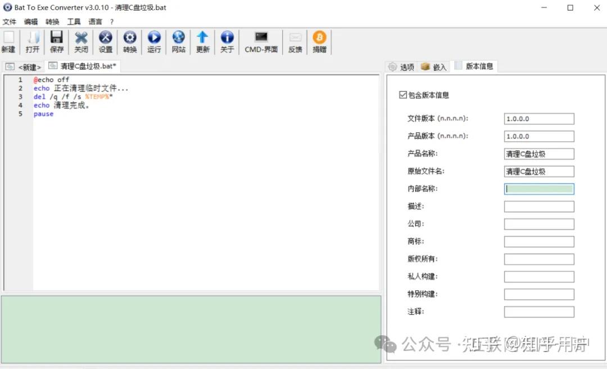Maximize the Bat To Exe Converter window
Image resolution: width=607 pixels, height=369 pixels.
[570, 8]
